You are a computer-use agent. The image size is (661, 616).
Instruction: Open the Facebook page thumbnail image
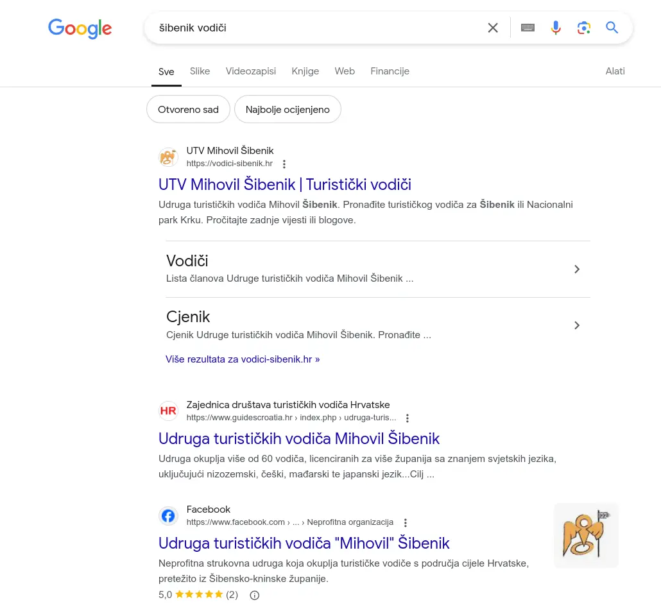[x=586, y=535]
